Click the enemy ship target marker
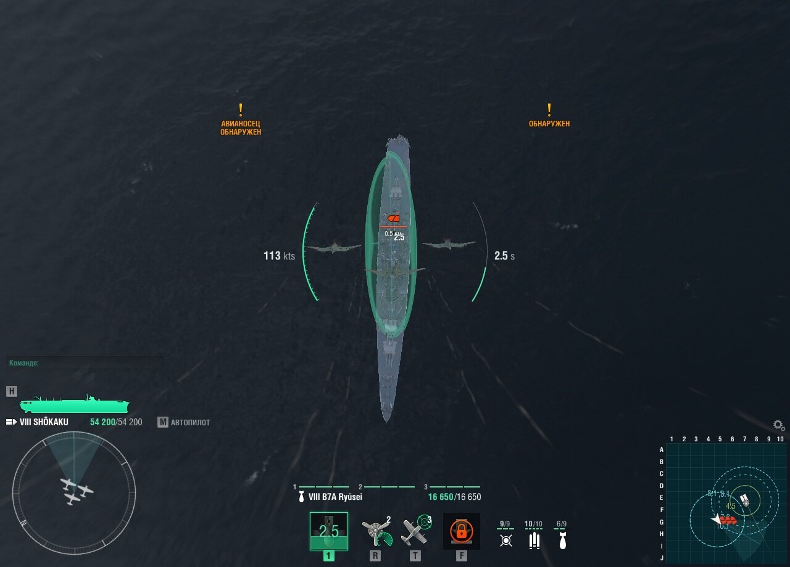The image size is (790, 567). point(393,218)
